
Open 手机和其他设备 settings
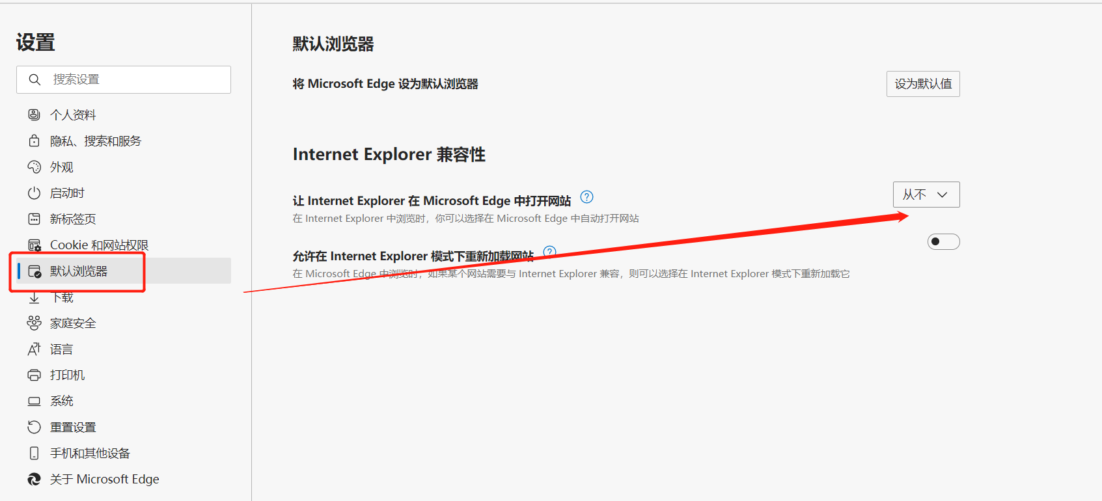tap(124, 453)
